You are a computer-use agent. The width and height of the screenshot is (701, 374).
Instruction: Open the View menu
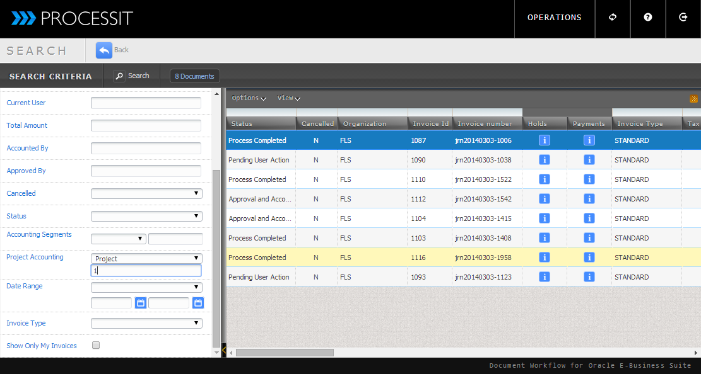click(x=288, y=98)
